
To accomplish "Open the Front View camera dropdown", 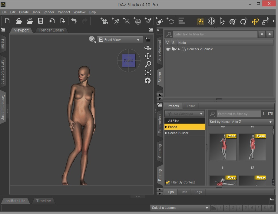I will pos(120,40).
